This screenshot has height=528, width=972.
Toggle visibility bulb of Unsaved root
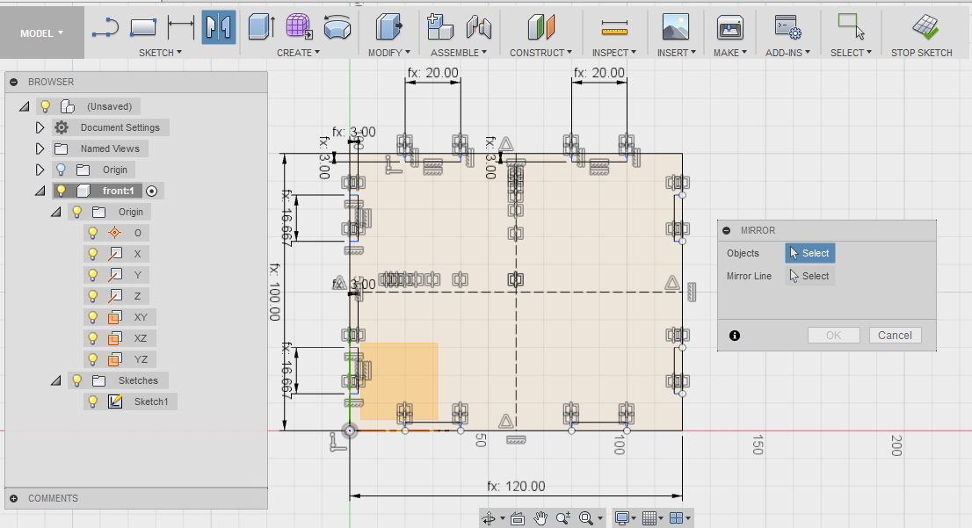45,106
